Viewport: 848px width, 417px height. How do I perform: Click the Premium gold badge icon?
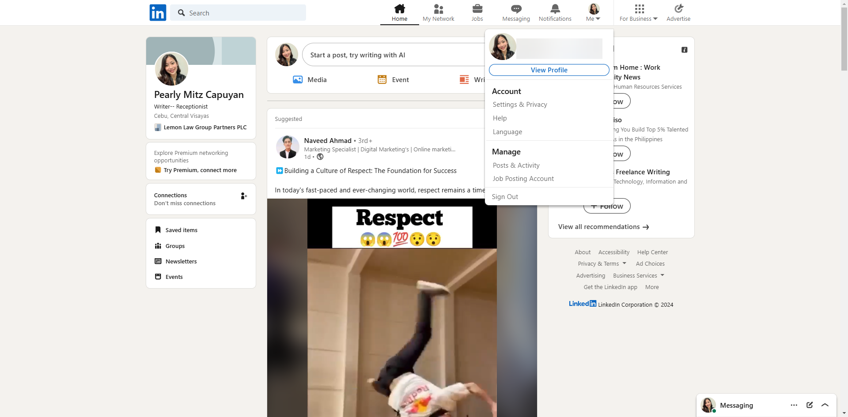(x=158, y=170)
